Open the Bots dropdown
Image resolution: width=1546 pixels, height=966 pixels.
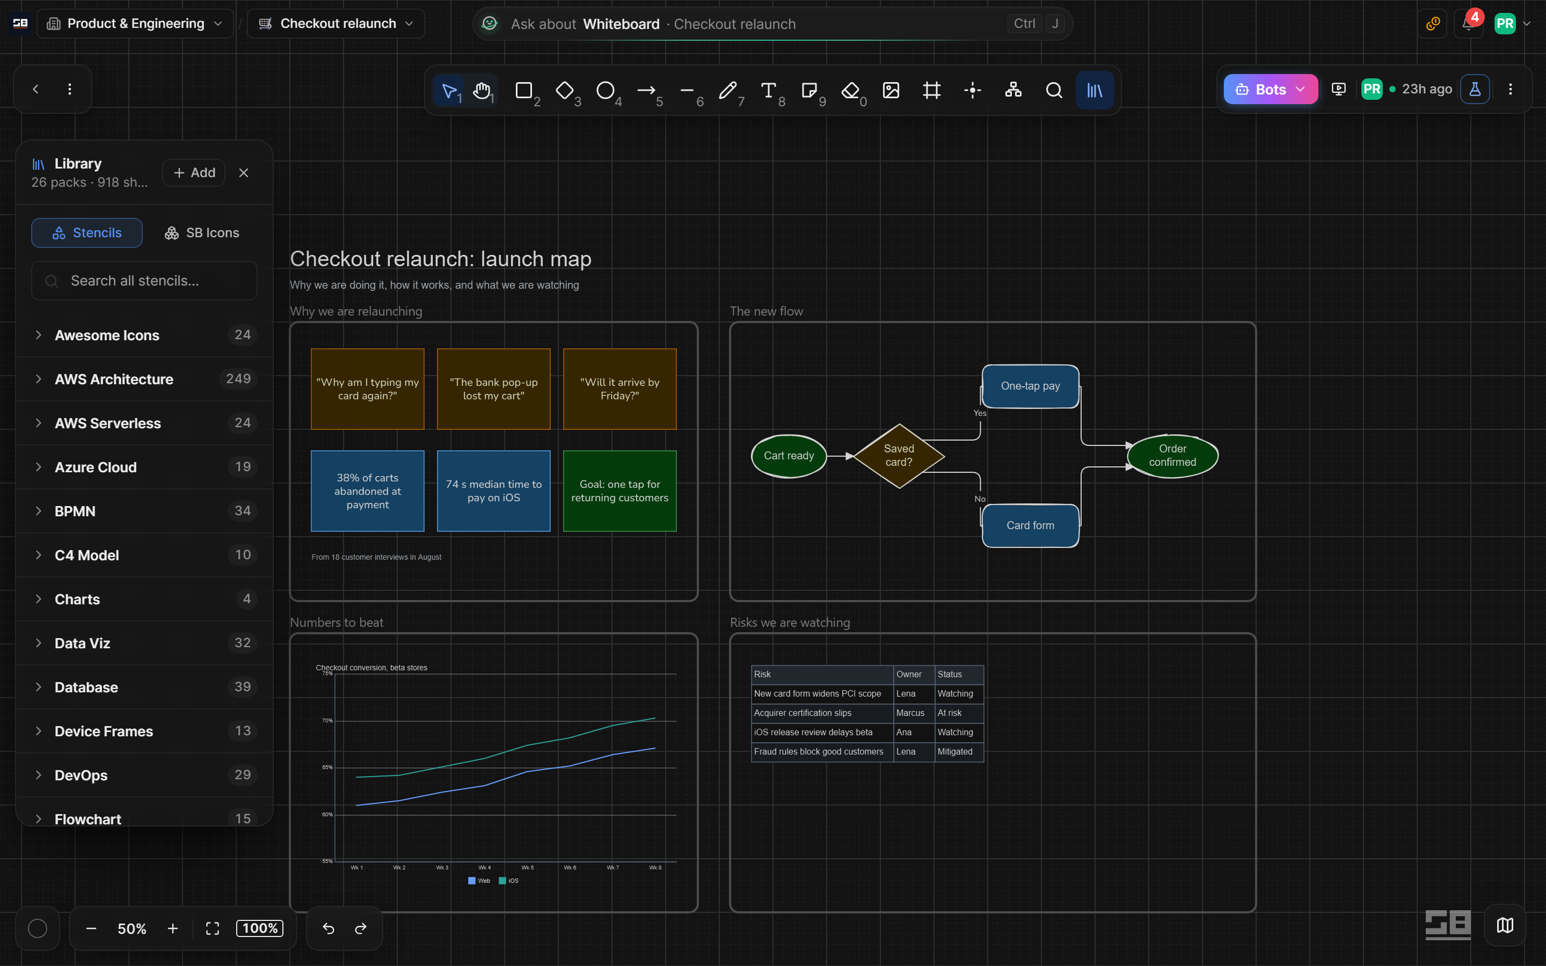1271,90
